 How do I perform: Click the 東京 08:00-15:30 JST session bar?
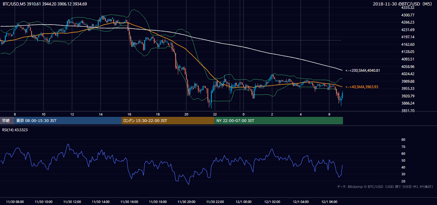(68, 121)
